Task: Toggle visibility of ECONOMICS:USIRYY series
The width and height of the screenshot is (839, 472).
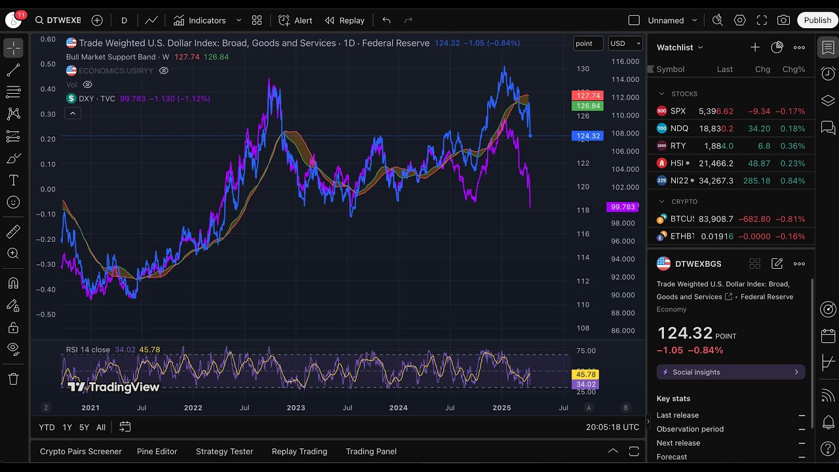Action: [164, 71]
